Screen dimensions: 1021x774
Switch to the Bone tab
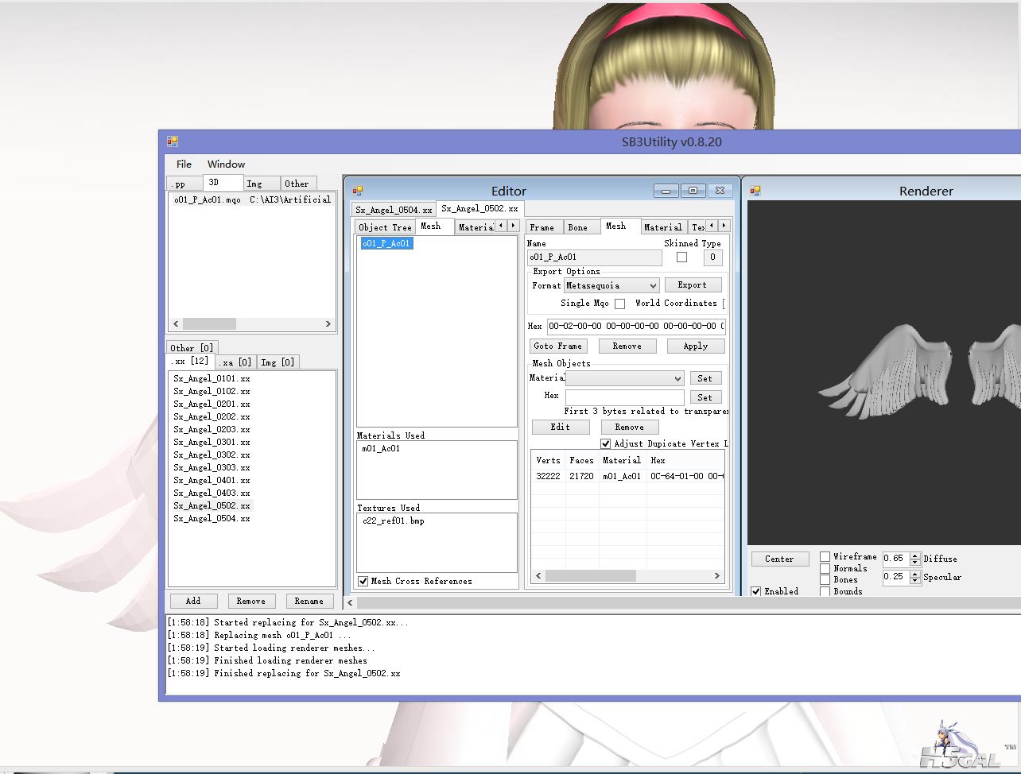(578, 227)
